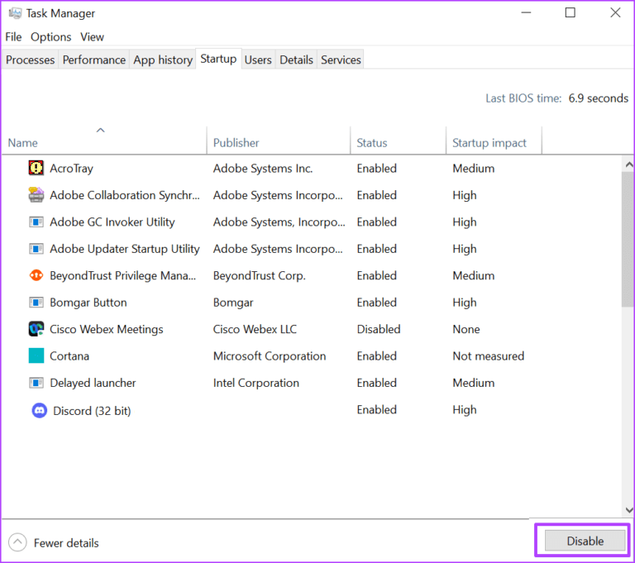Open the View menu
Screen dimensions: 635x563
92,37
